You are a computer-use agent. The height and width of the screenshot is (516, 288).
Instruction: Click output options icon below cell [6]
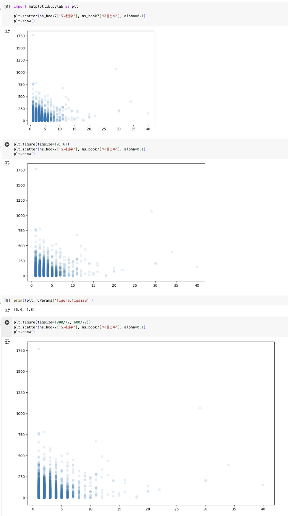pos(7,30)
